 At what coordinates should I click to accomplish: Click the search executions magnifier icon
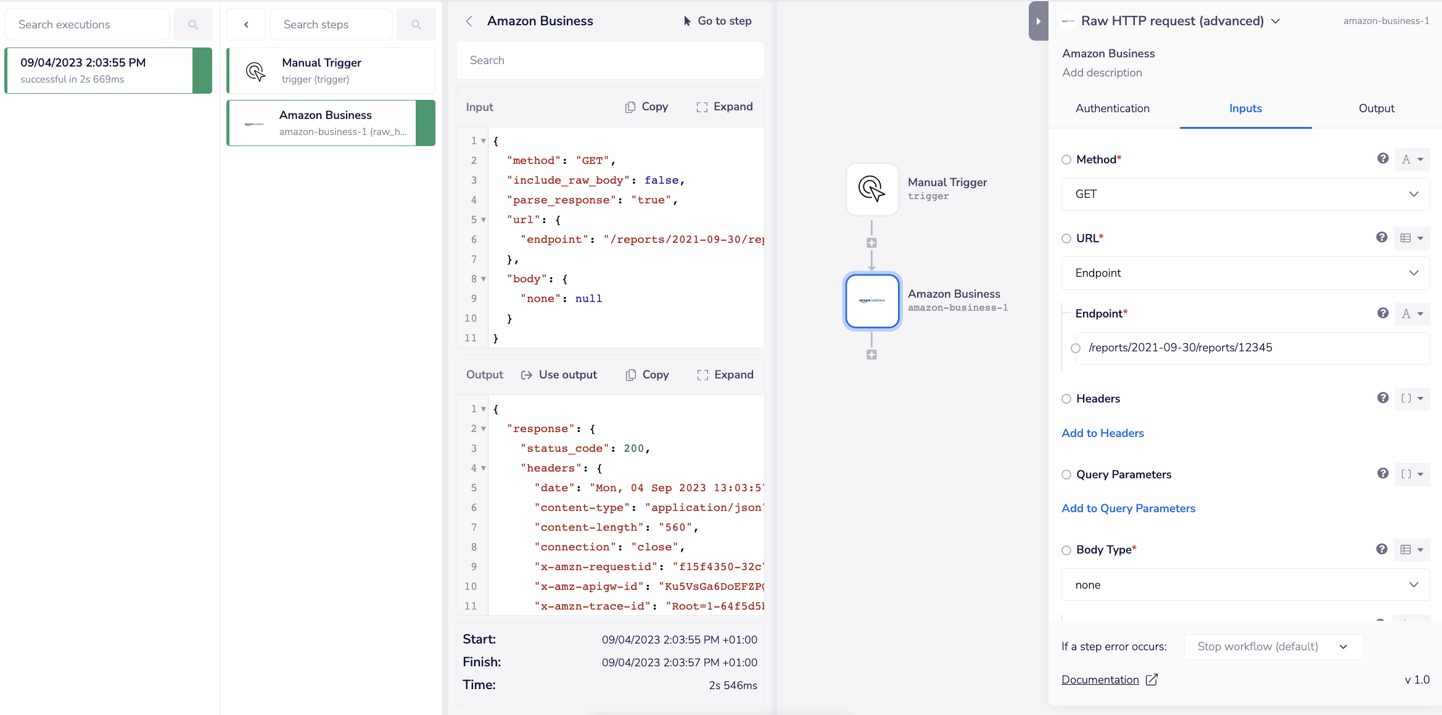pos(192,25)
